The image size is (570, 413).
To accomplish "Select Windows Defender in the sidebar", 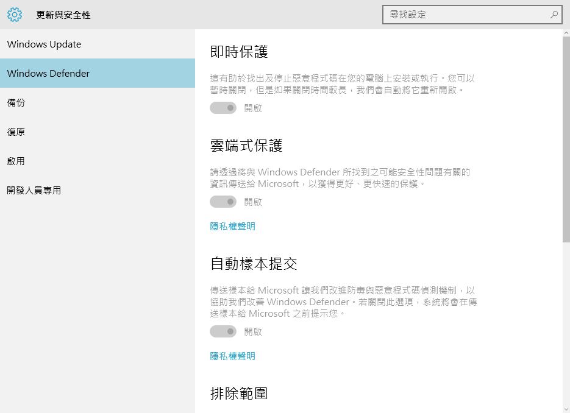I will click(98, 73).
